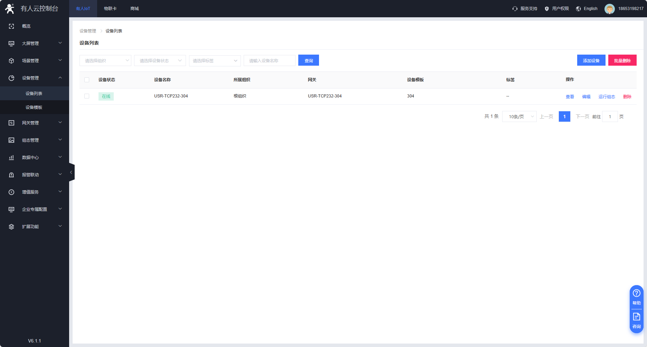647x347 pixels.
Task: Click the user avatar icon
Action: (609, 9)
